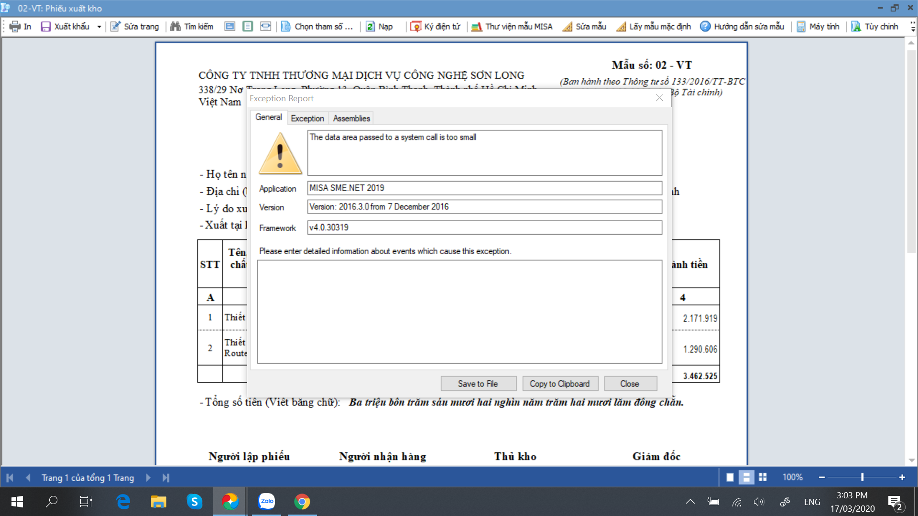
Task: Click the Copy to Clipboard button
Action: [559, 384]
